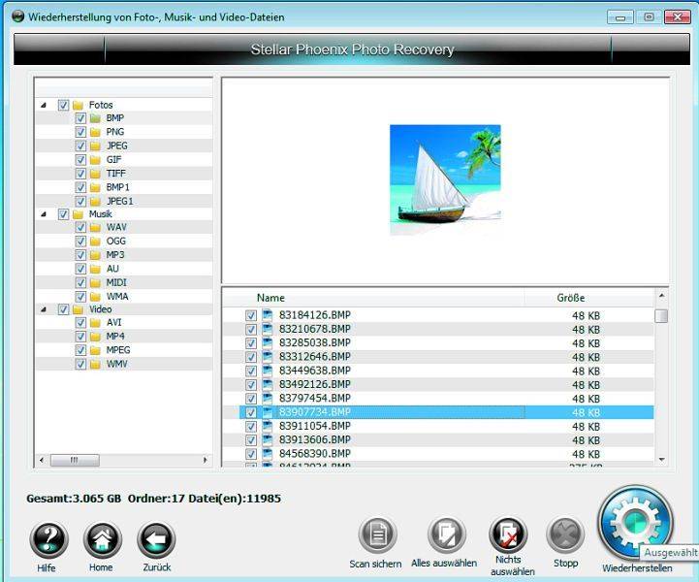Click the sailboat preview image
The width and height of the screenshot is (699, 582).
point(445,179)
